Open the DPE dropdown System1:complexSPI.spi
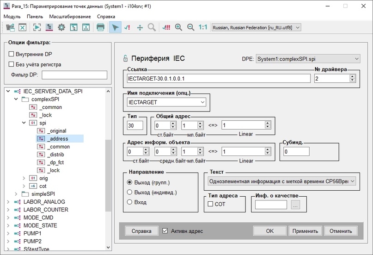Screen dimensions: 373x255 coord(308,59)
